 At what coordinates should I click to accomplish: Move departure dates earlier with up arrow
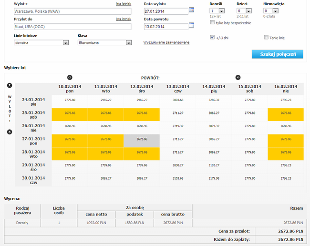tap(10, 85)
